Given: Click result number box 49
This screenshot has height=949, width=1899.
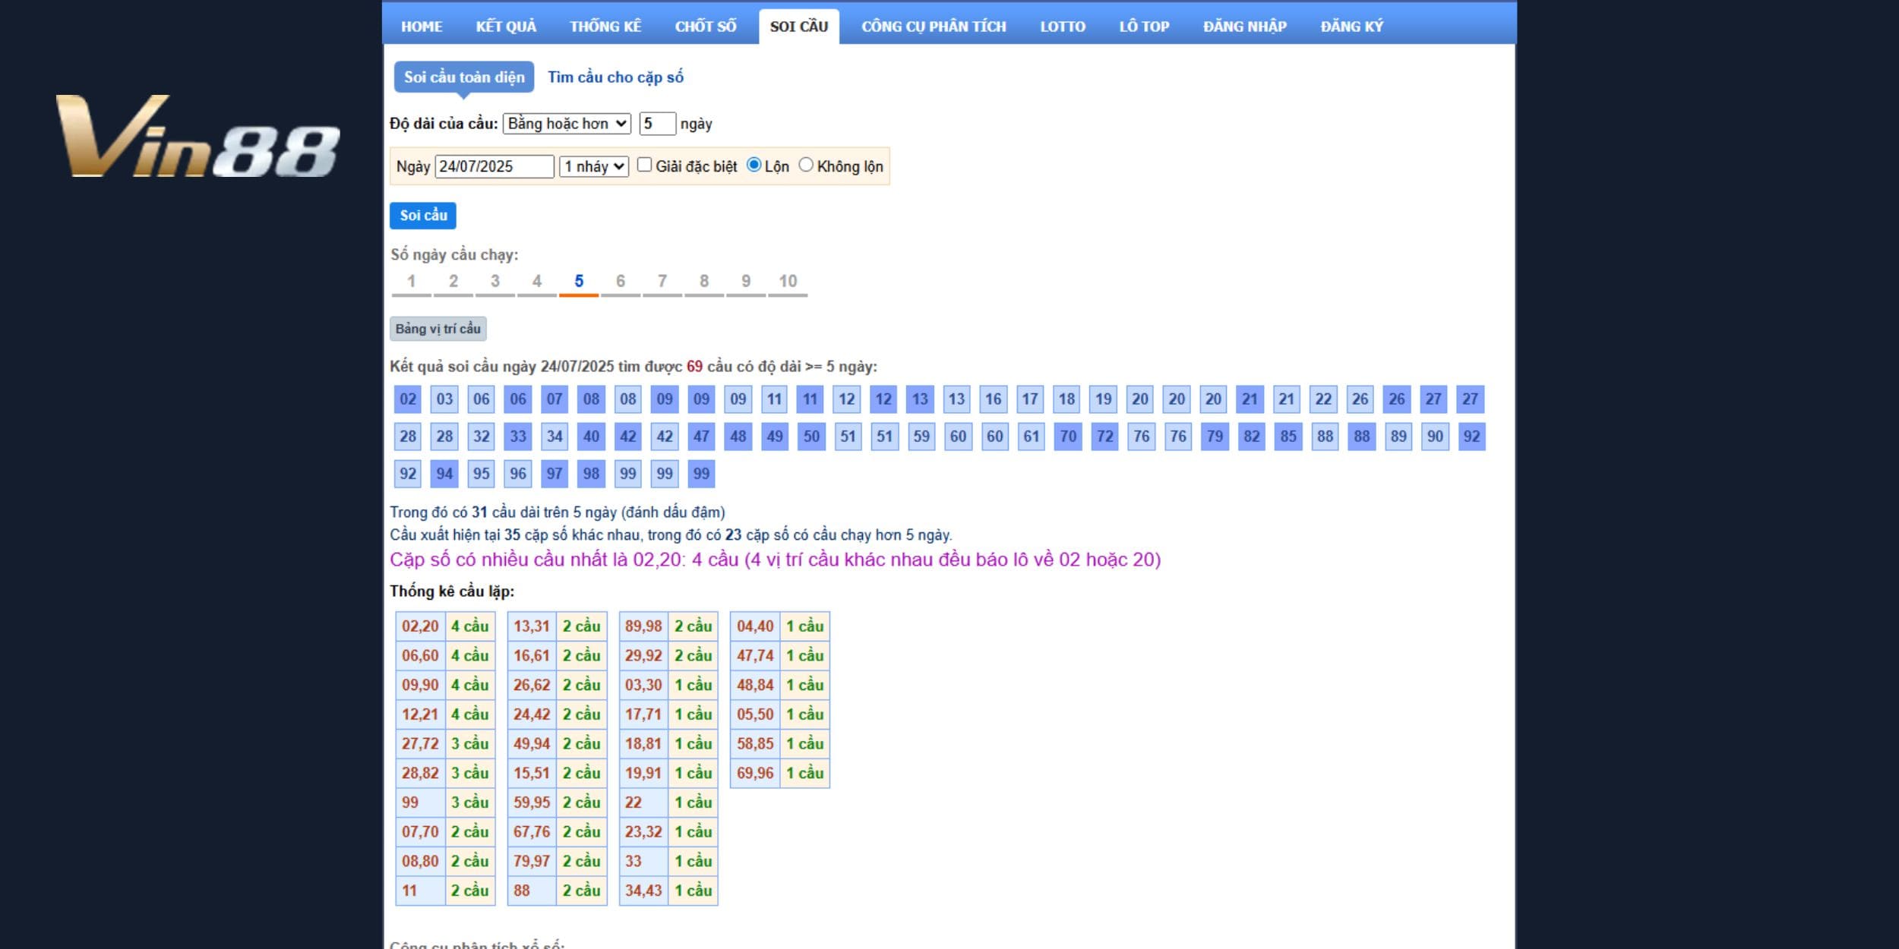Looking at the screenshot, I should click(x=775, y=437).
